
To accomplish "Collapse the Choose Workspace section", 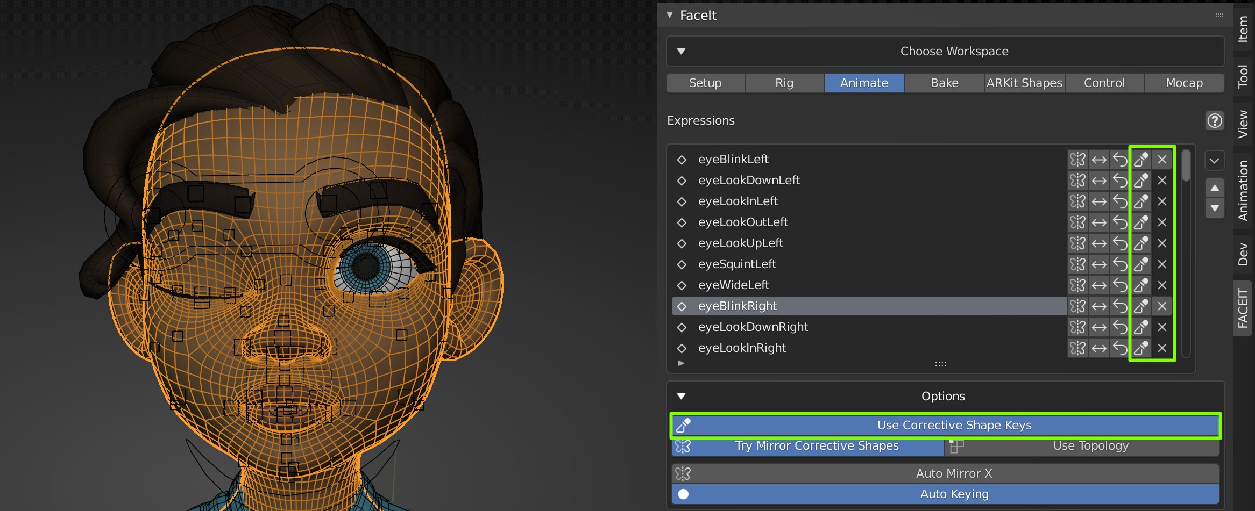I will [x=681, y=52].
